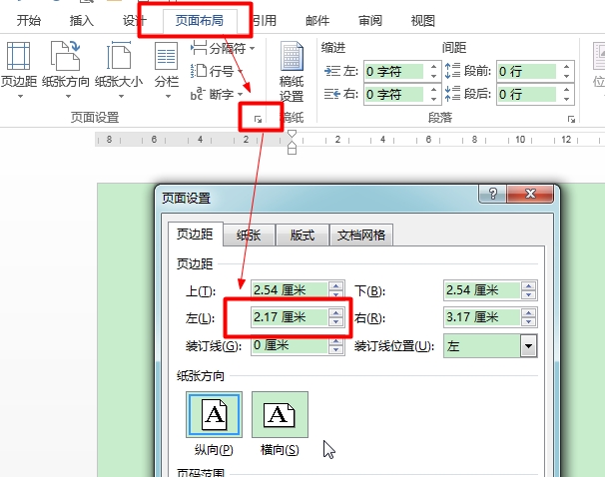Screen dimensions: 605x477
Task: Select the 页面布局 ribbon tab
Action: pos(200,20)
